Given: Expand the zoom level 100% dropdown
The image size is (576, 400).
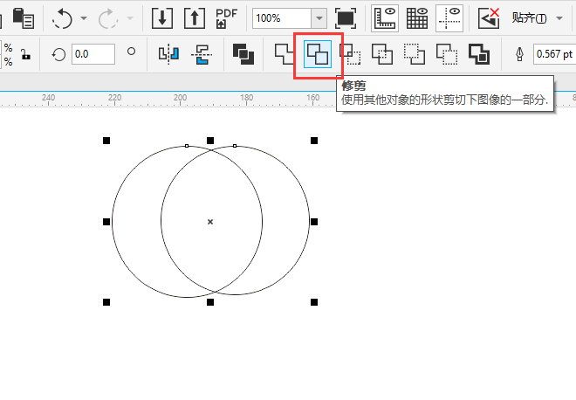Looking at the screenshot, I should (x=319, y=18).
